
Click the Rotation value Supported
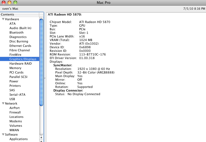pos(85,87)
